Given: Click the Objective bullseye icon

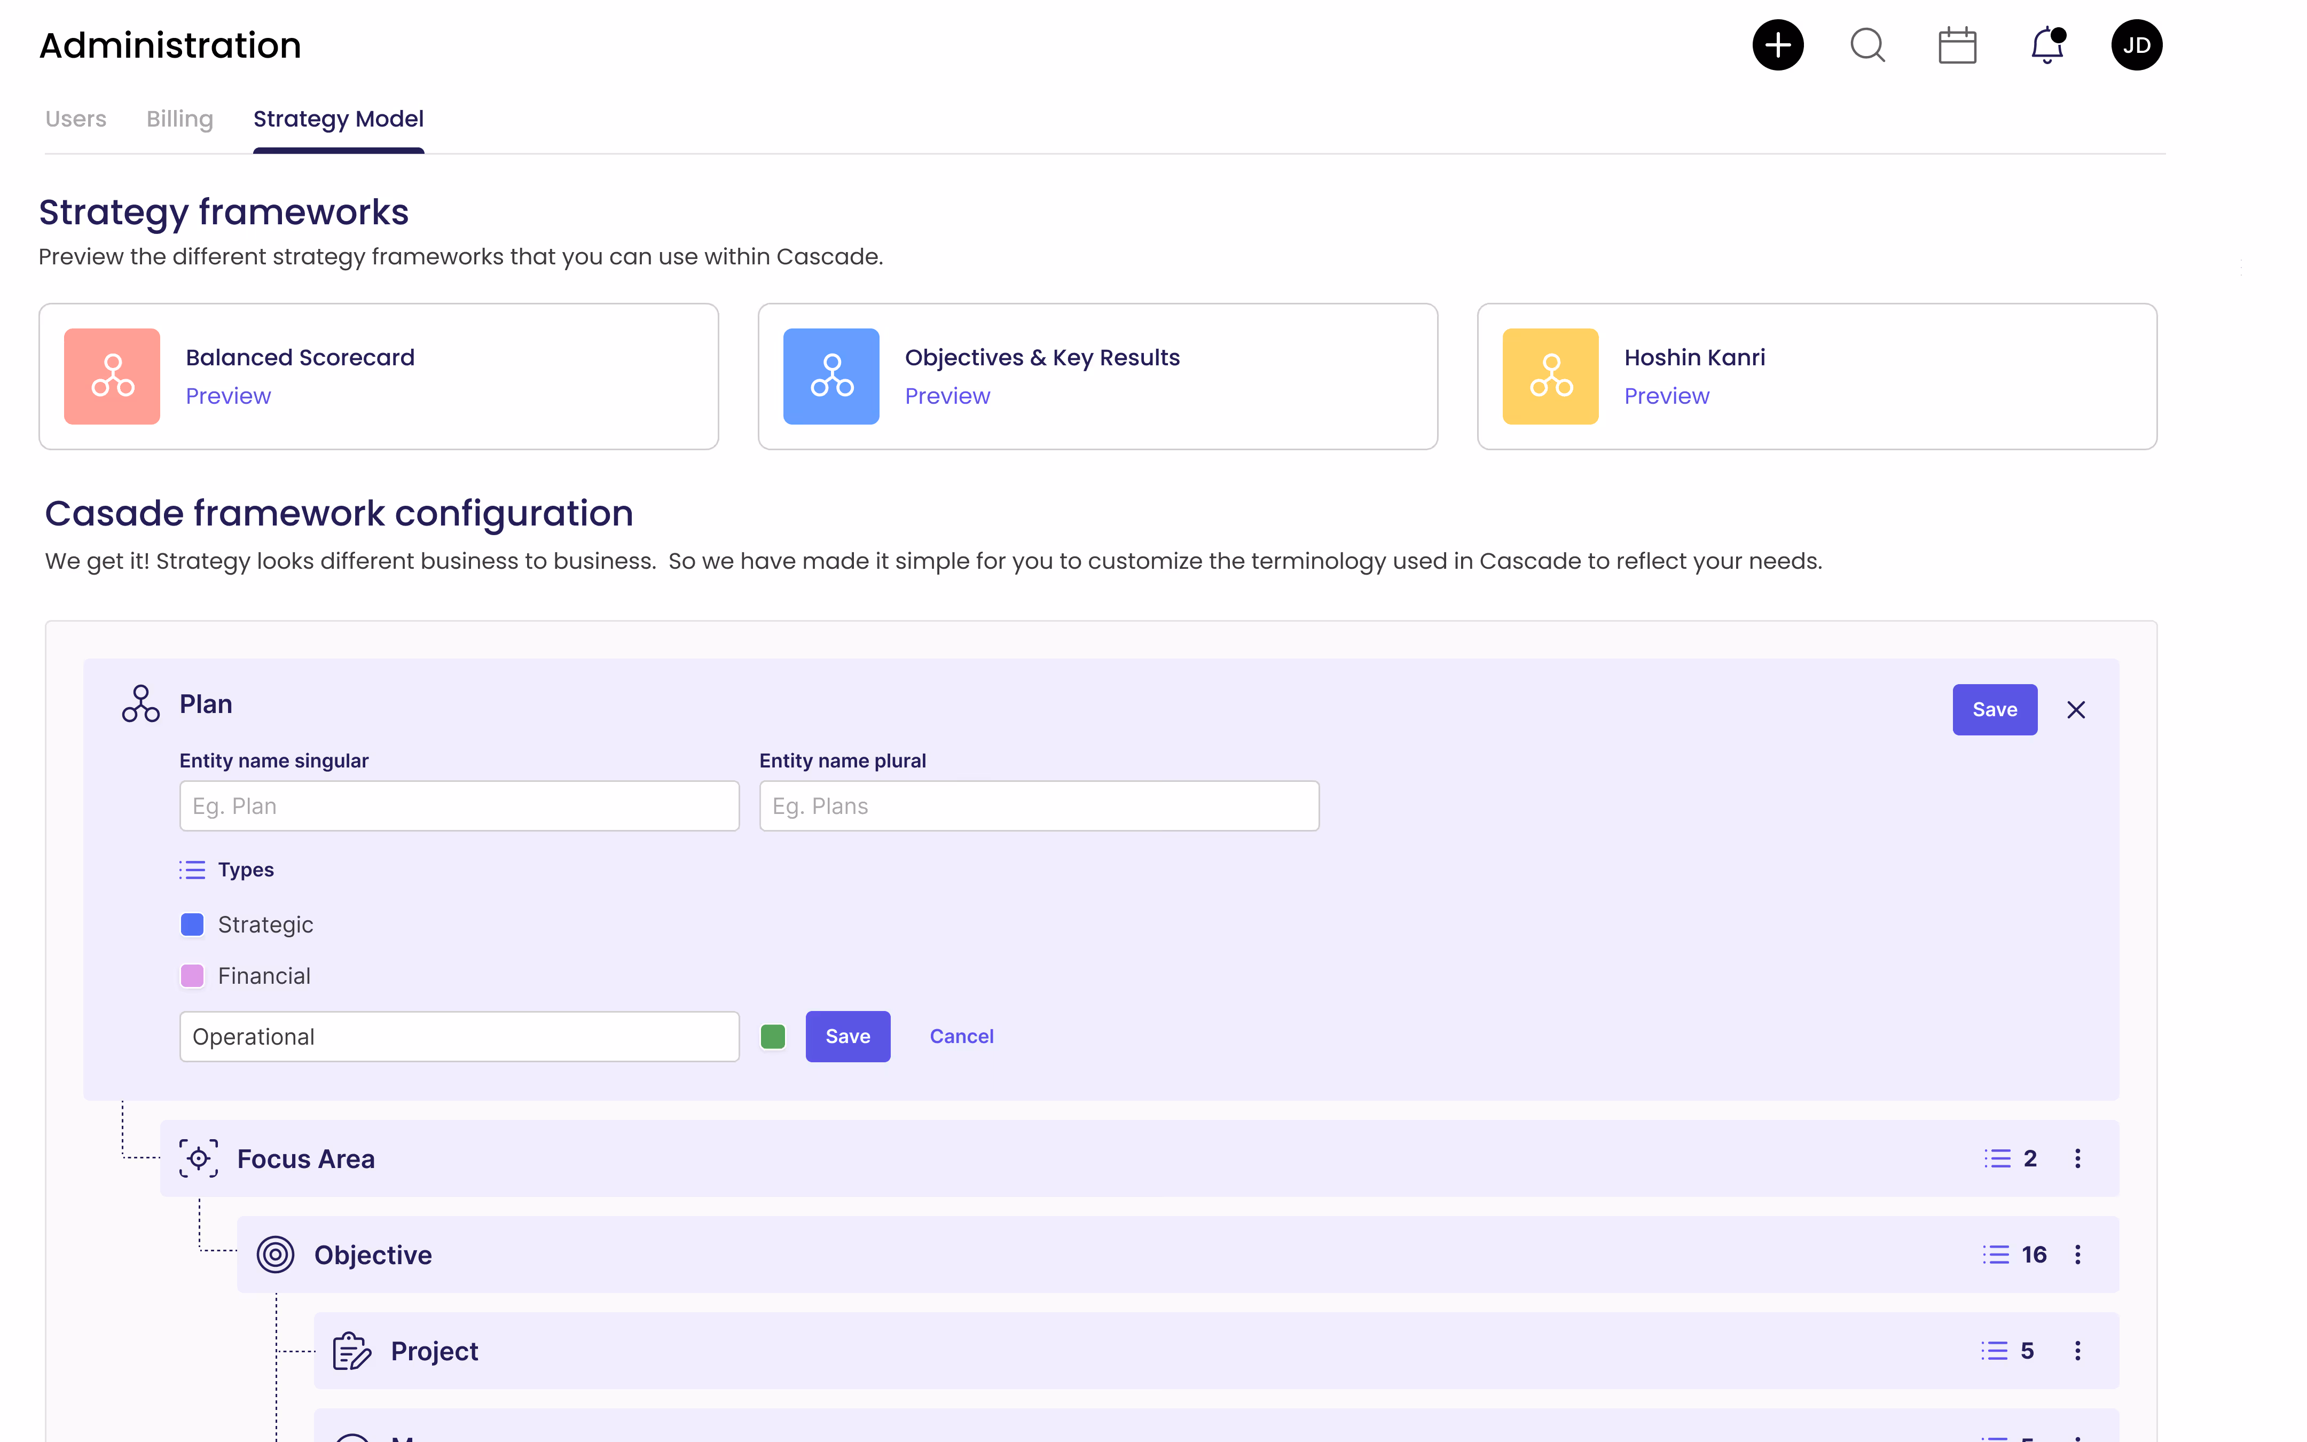Looking at the screenshot, I should point(274,1254).
